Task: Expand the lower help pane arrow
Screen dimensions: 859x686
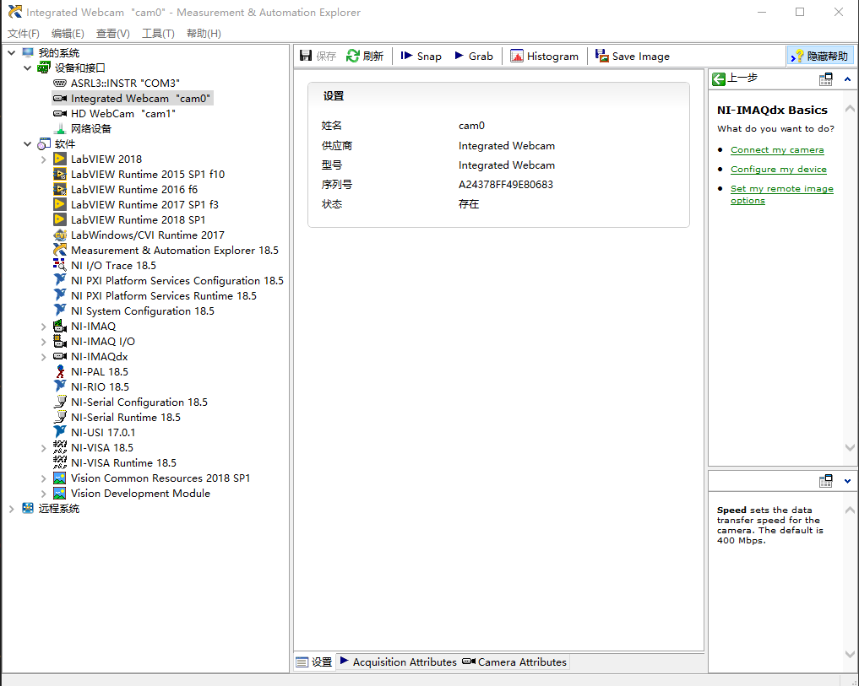Action: (847, 481)
